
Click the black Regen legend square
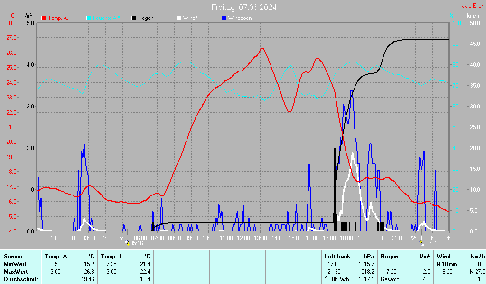(x=134, y=18)
